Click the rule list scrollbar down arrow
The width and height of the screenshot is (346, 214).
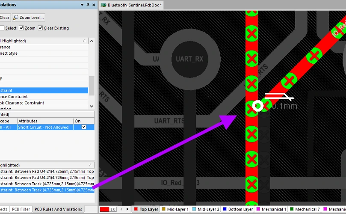coord(92,106)
